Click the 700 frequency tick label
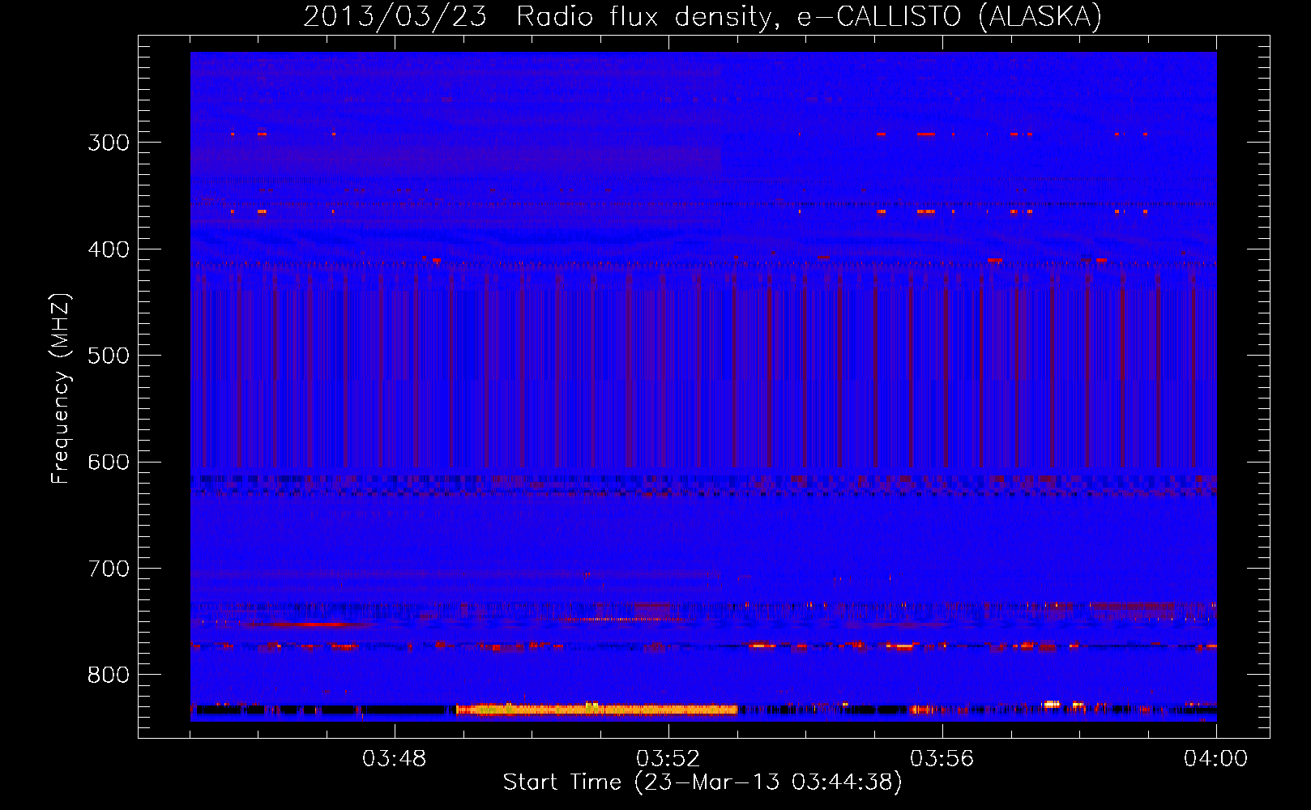This screenshot has width=1311, height=810. [109, 569]
